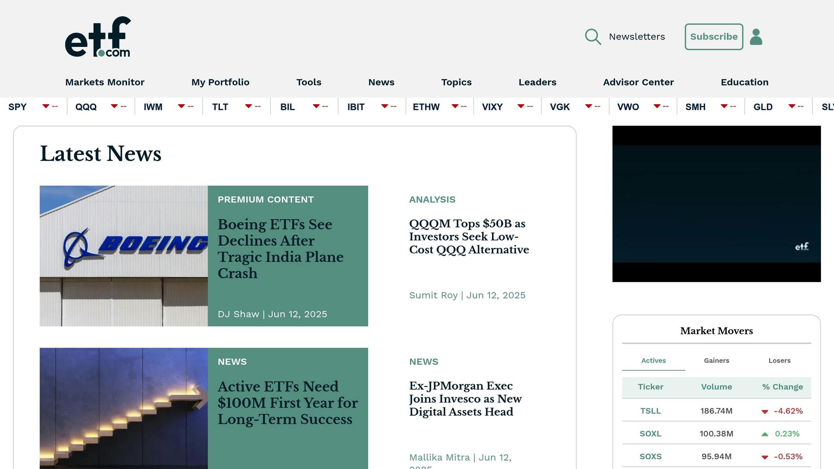
Task: Open the user account profile icon
Action: point(756,37)
